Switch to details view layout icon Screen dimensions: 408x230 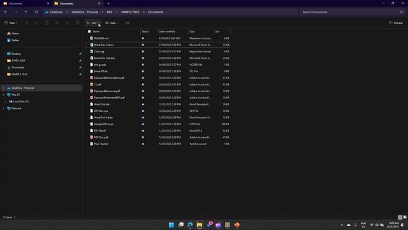coord(400,217)
